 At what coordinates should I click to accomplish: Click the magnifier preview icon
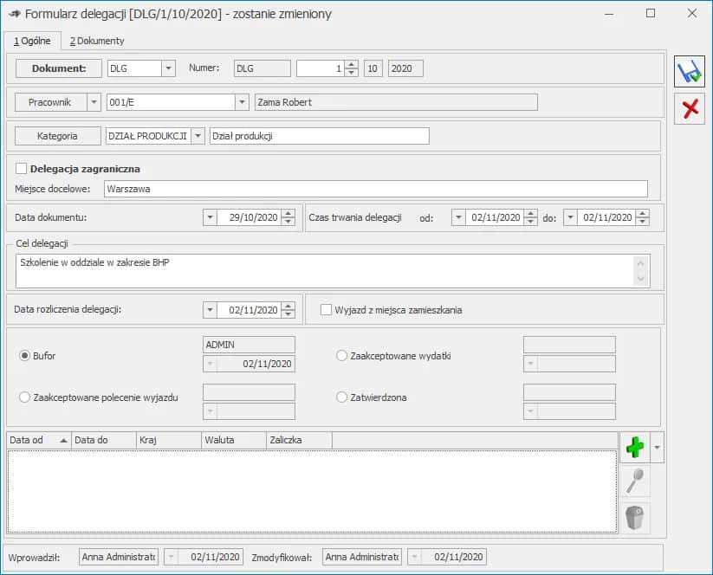634,481
